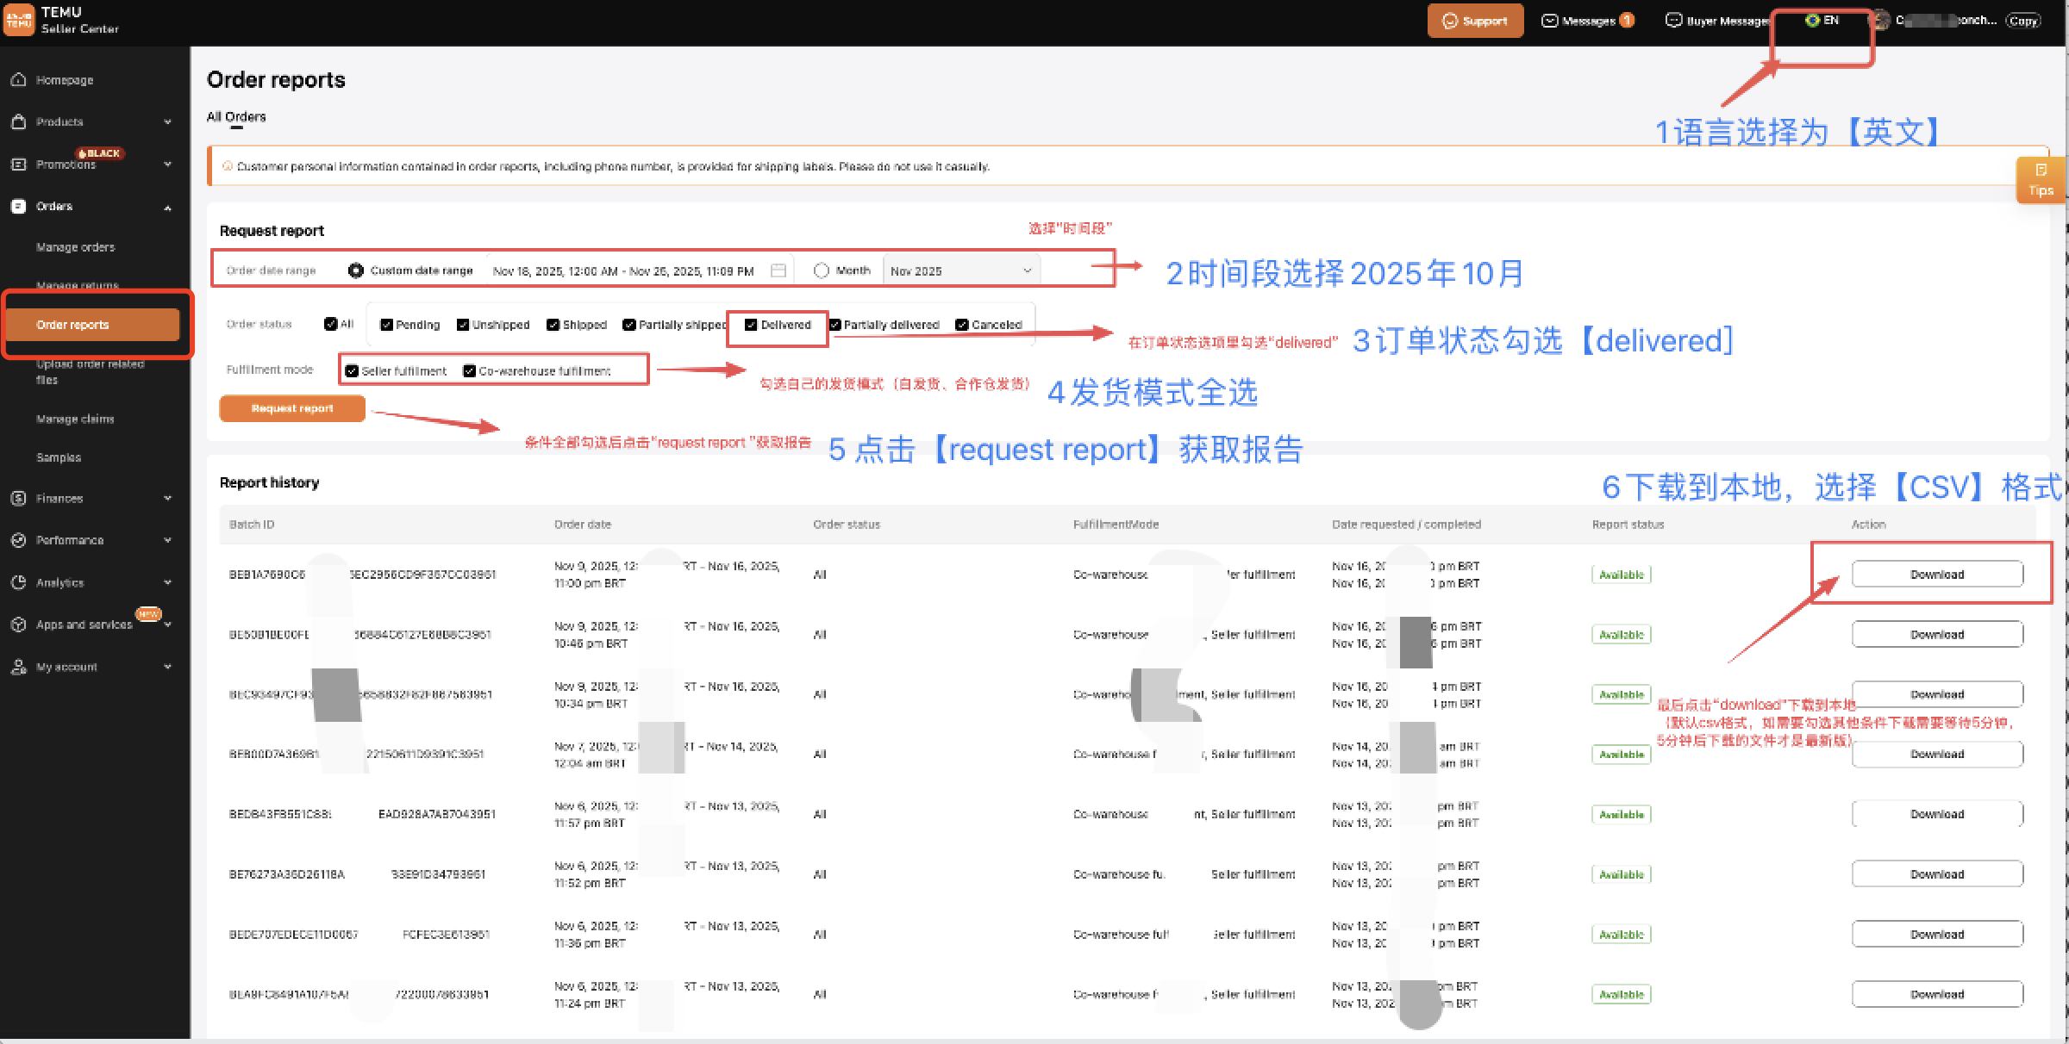Image resolution: width=2069 pixels, height=1044 pixels.
Task: Click the Products bag icon
Action: click(x=18, y=121)
